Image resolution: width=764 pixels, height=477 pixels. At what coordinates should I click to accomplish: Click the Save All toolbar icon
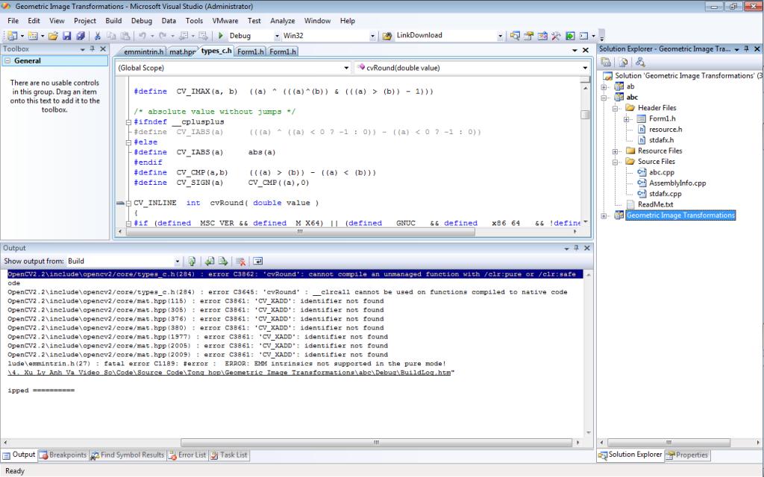[79, 35]
